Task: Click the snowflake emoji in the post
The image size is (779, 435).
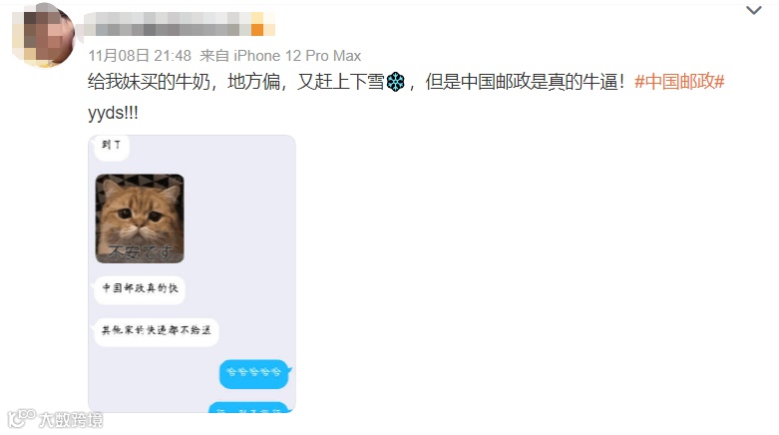Action: [395, 82]
